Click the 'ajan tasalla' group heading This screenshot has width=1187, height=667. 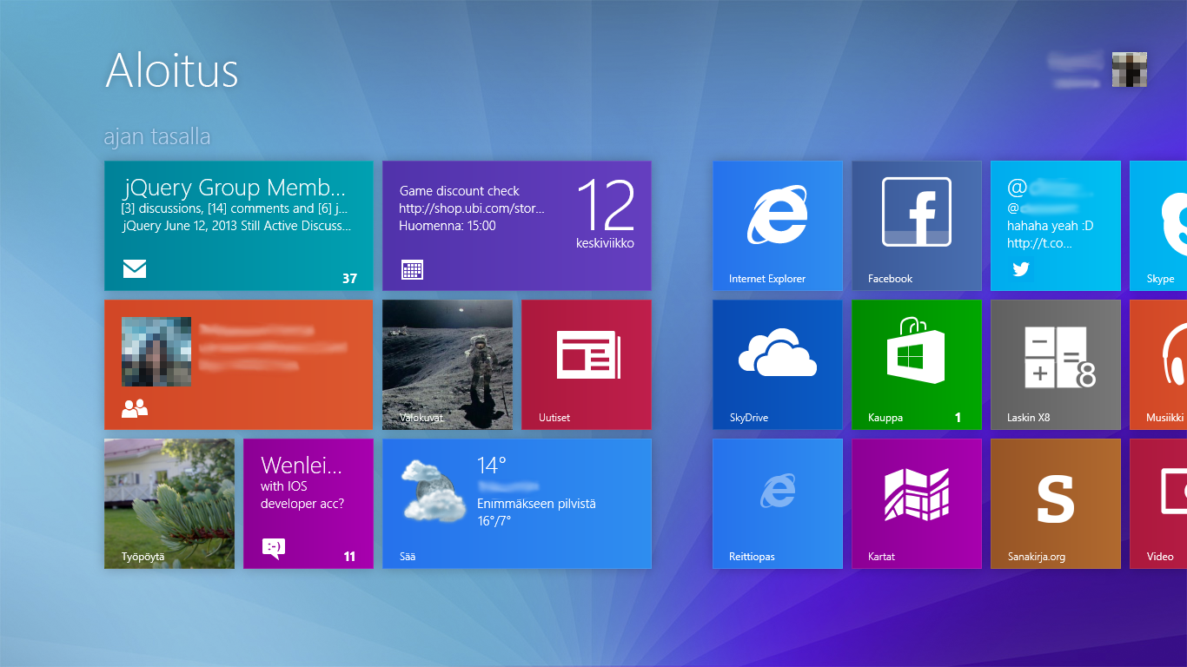pyautogui.click(x=157, y=137)
